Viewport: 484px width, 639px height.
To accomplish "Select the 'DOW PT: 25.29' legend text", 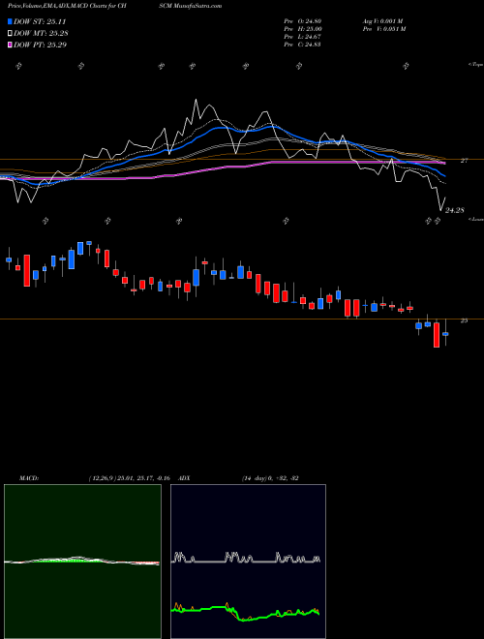I will pyautogui.click(x=41, y=45).
